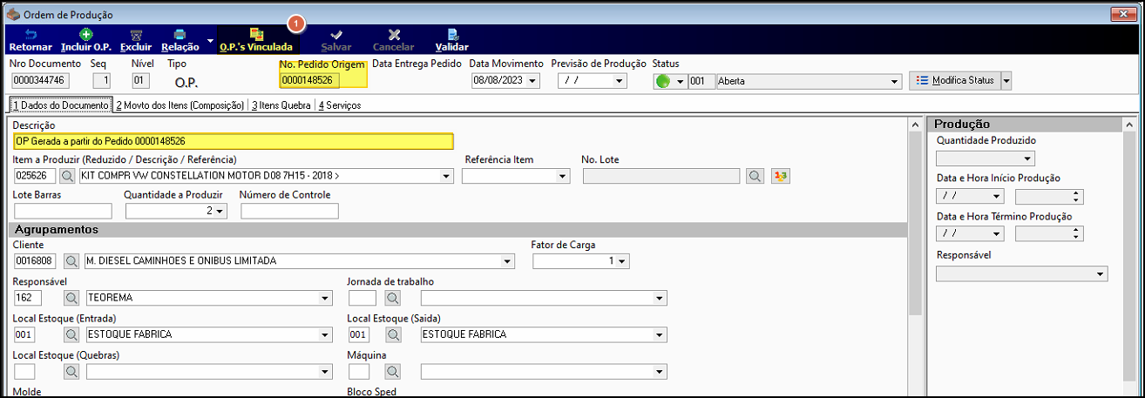Expand the arrow beside Modifica Status
This screenshot has height=398, width=1145.
coord(1006,80)
